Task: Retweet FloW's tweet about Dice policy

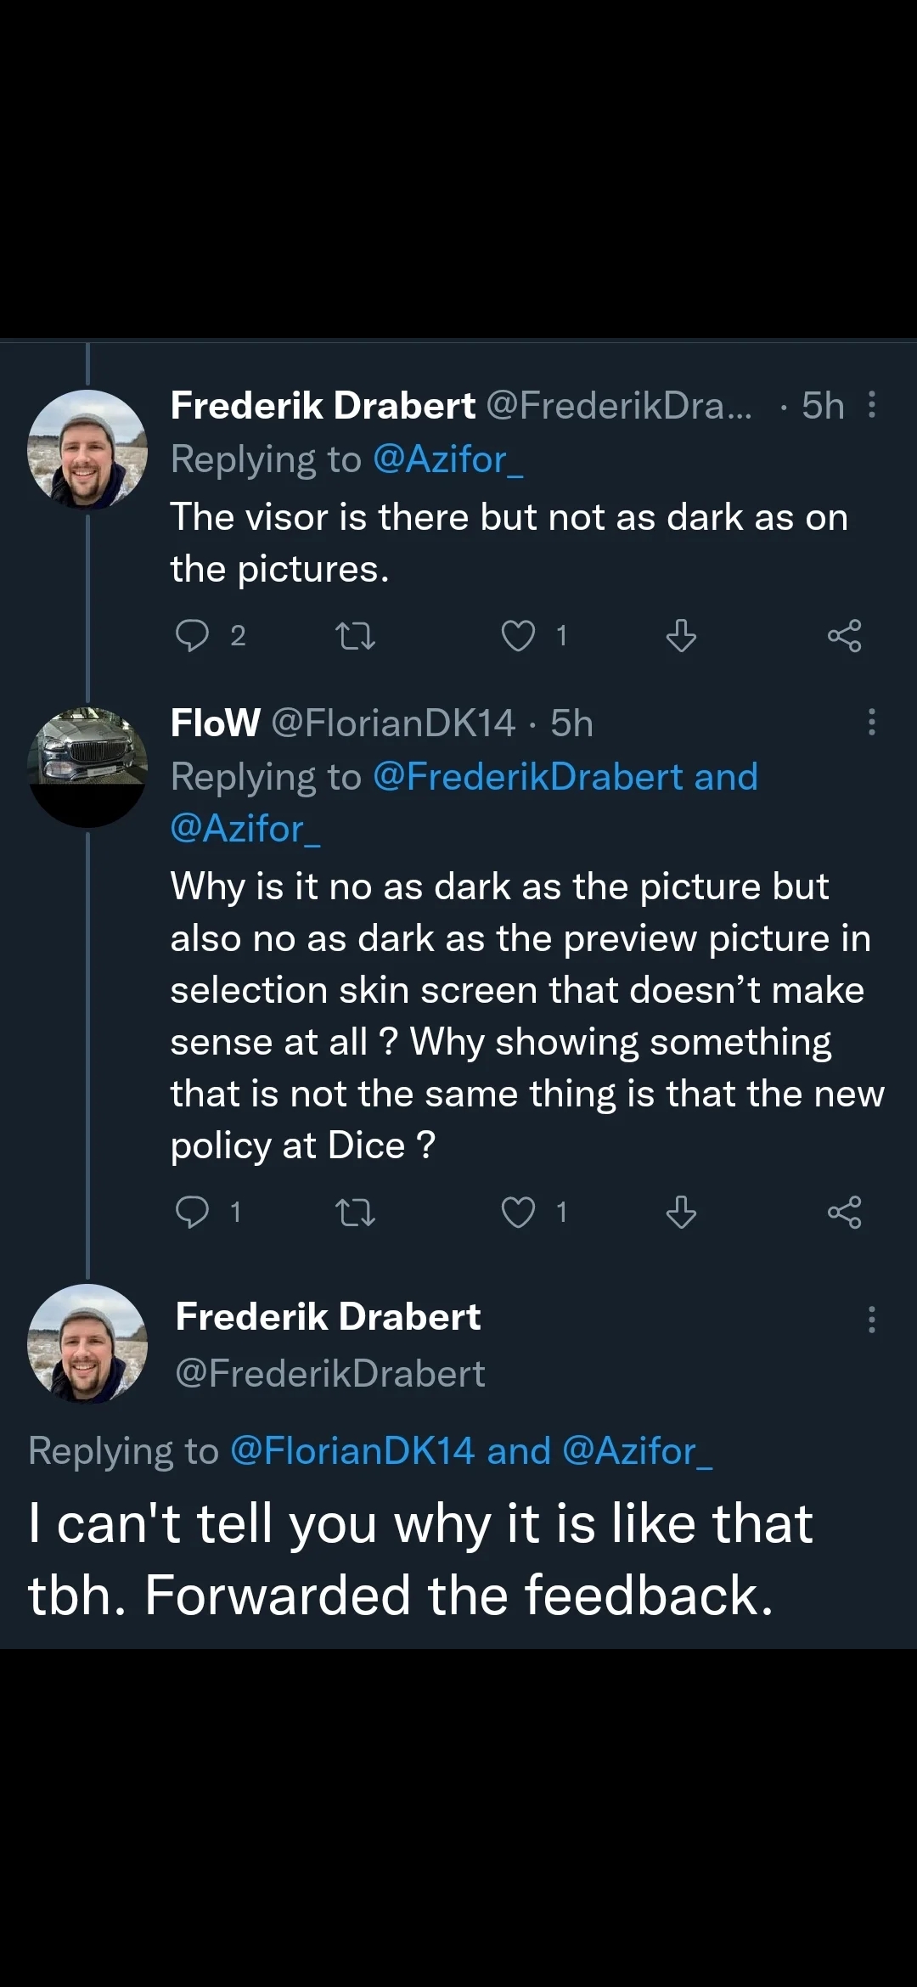Action: pyautogui.click(x=355, y=1212)
